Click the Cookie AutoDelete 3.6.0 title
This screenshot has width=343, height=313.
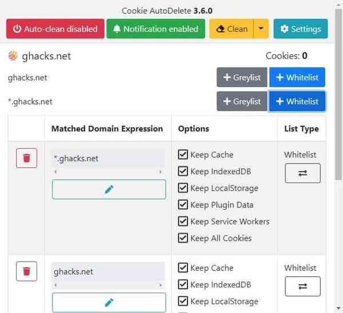pyautogui.click(x=167, y=11)
